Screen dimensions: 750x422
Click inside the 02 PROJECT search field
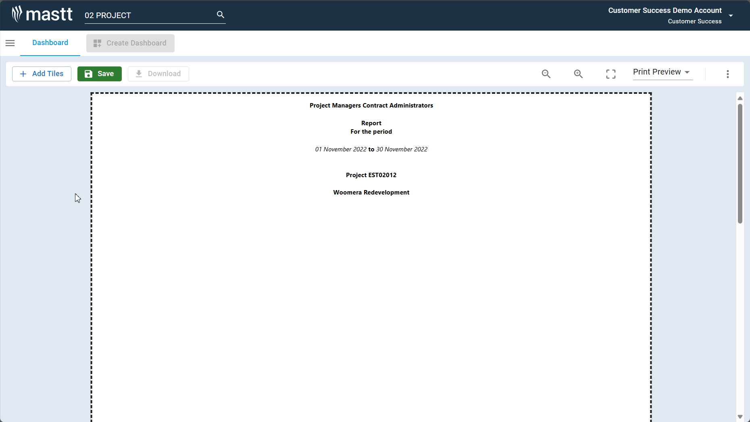coord(149,16)
